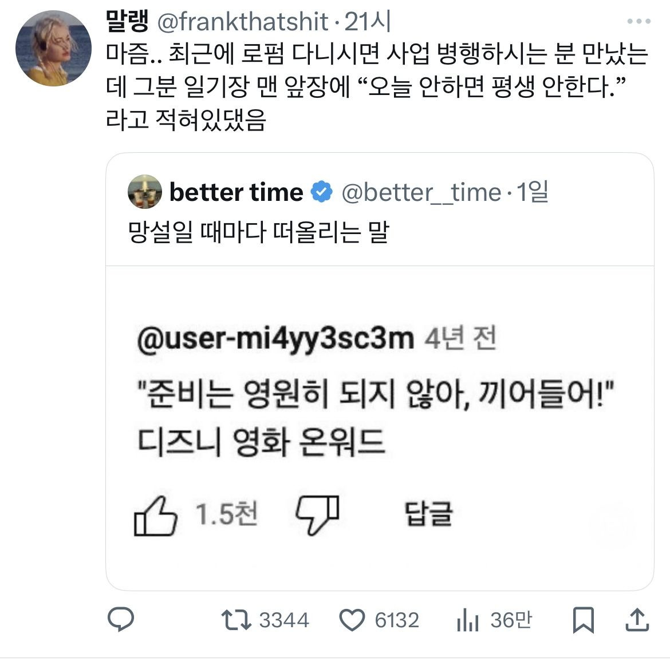Bookmark this tweet
This screenshot has height=661, width=670.
coord(583,620)
